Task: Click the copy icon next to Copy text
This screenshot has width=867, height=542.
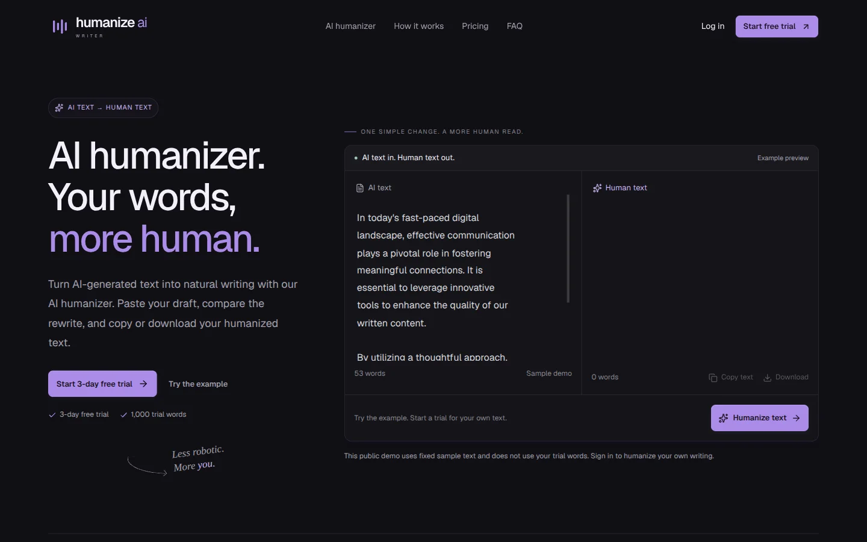Action: [713, 378]
